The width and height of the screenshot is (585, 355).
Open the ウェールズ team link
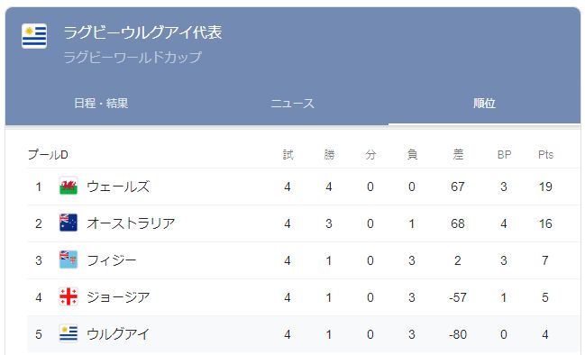click(118, 187)
